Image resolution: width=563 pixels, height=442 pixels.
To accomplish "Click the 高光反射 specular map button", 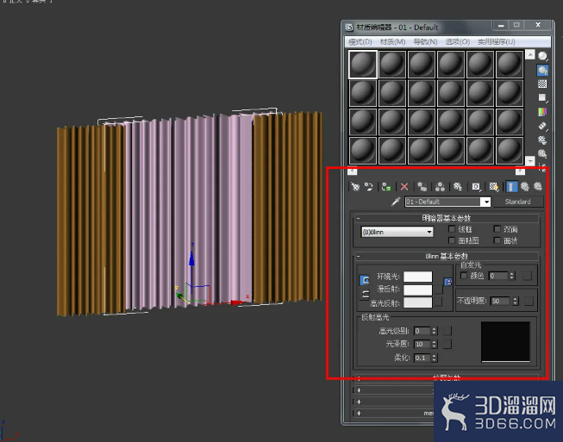I will pyautogui.click(x=438, y=302).
